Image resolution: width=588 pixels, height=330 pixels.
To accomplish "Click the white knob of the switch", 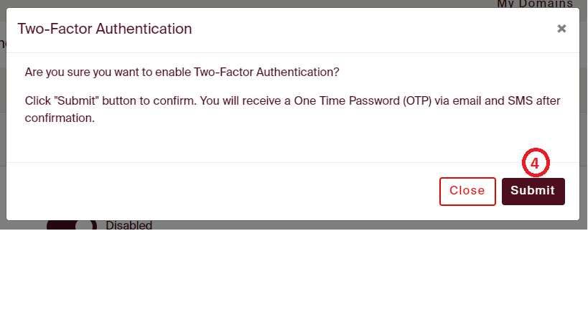I will 85,225.
